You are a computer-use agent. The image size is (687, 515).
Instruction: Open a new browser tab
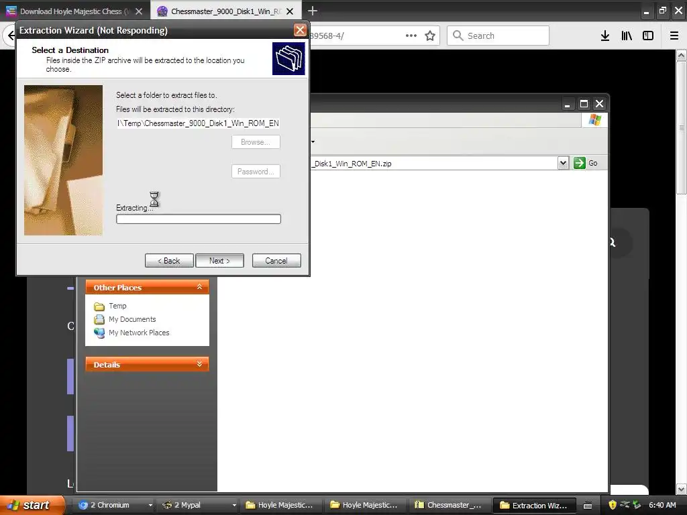(x=313, y=11)
